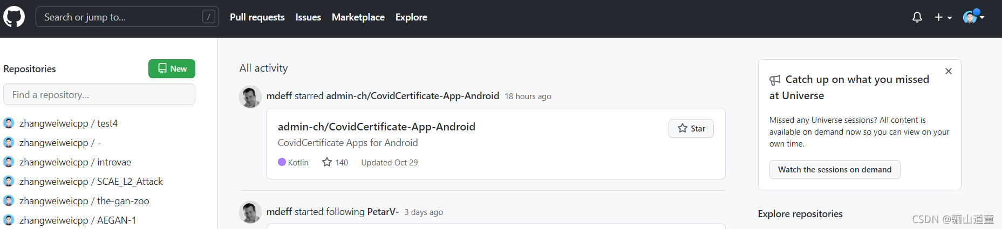The height and width of the screenshot is (229, 1002).
Task: Click avatar icon beside introvae repository
Action: (9, 162)
